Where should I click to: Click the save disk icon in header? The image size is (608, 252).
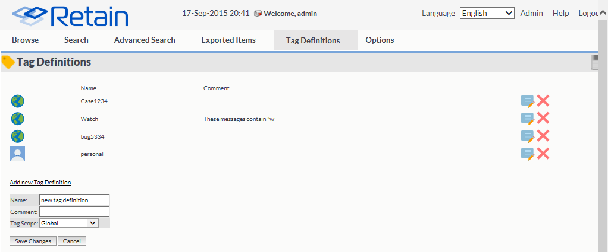click(x=594, y=62)
